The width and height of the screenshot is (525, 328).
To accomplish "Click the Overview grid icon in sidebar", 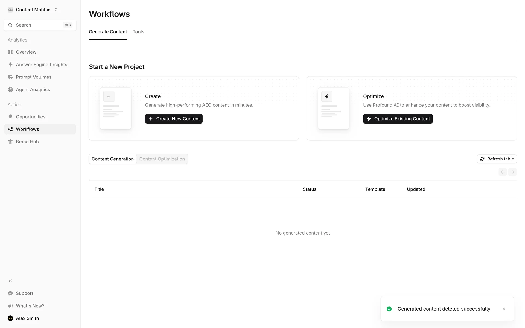I will pyautogui.click(x=10, y=52).
